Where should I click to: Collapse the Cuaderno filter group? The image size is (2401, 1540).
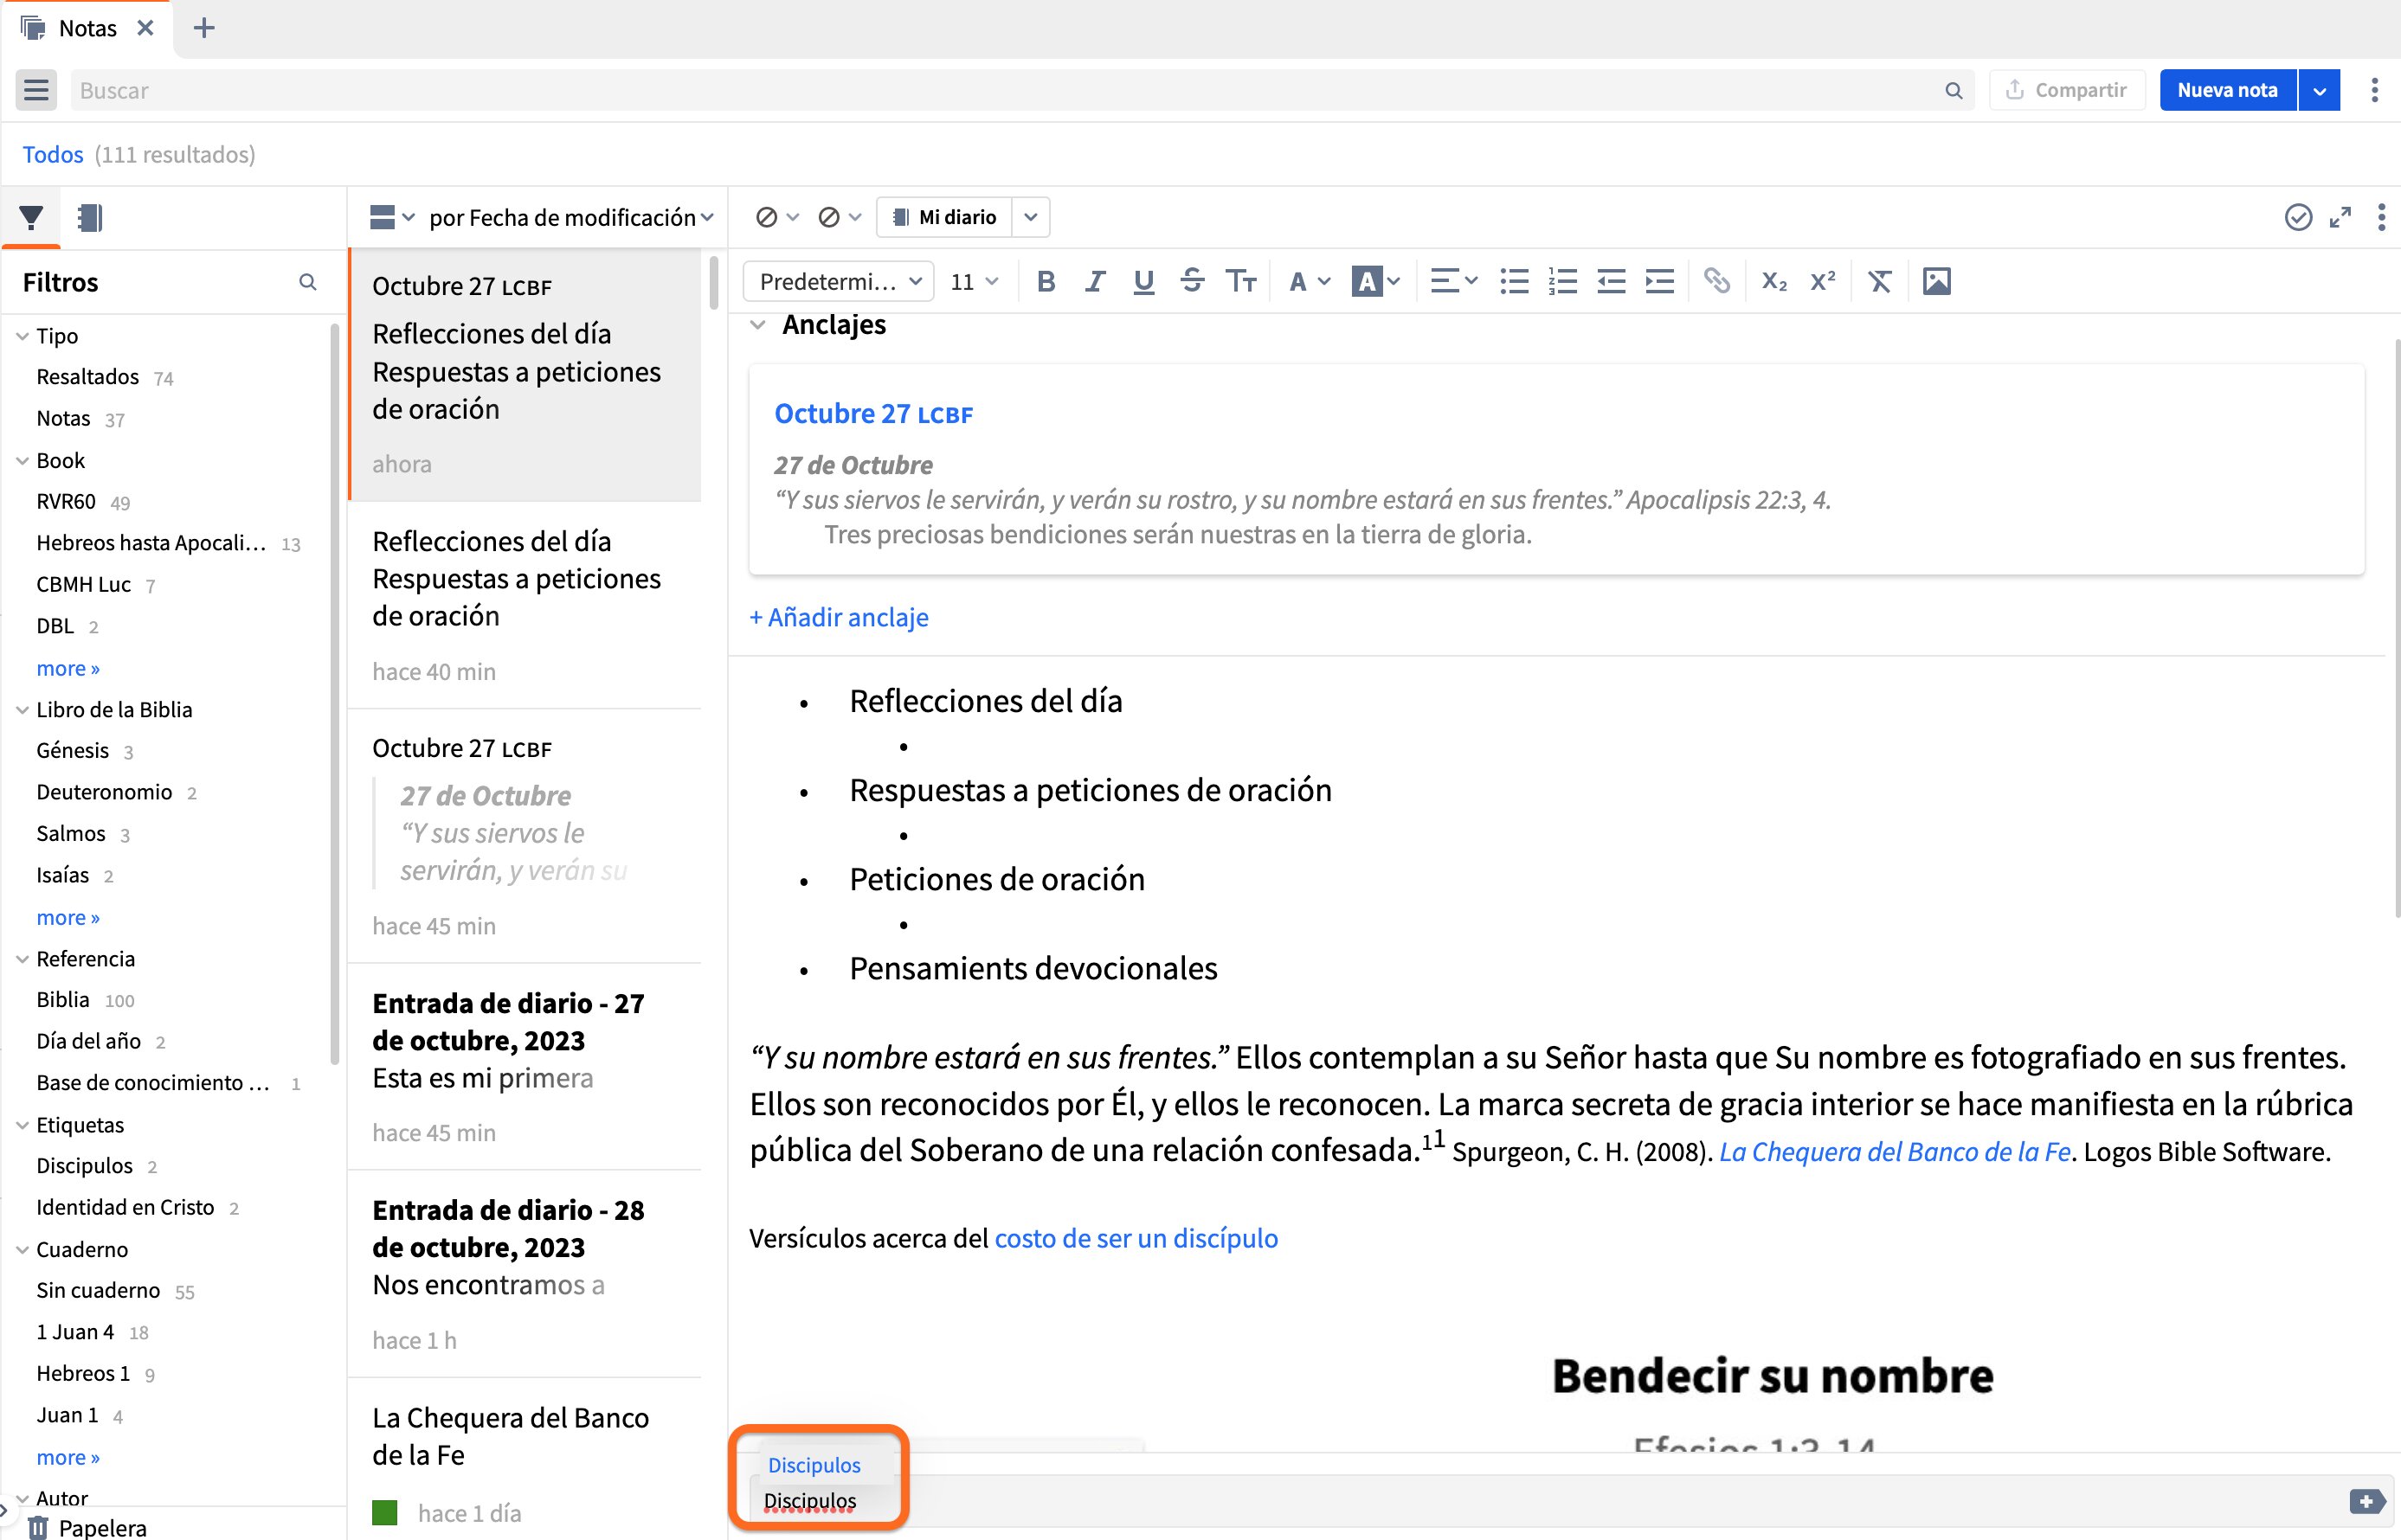pos(22,1250)
